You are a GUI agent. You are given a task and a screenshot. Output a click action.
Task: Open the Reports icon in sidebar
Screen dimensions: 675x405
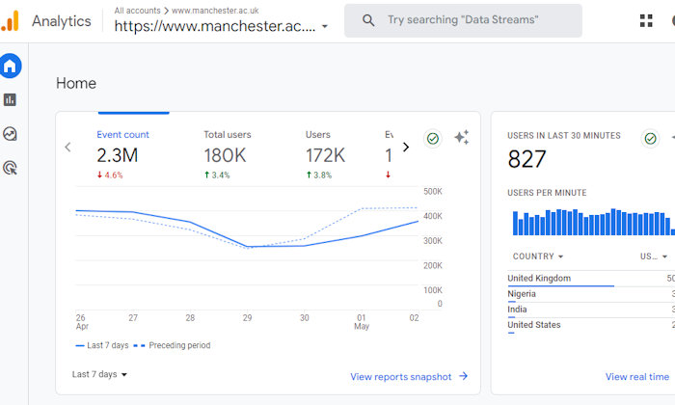pos(10,100)
